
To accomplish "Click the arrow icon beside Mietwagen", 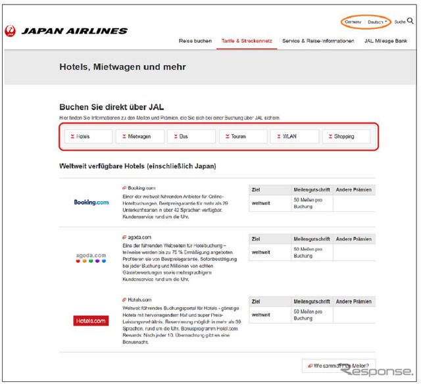I will [124, 136].
